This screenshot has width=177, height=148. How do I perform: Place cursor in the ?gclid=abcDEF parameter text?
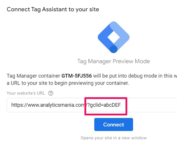pyautogui.click(x=103, y=105)
